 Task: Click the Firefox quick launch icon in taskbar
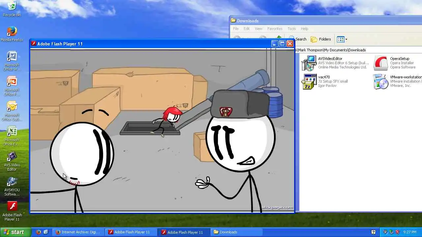39,232
